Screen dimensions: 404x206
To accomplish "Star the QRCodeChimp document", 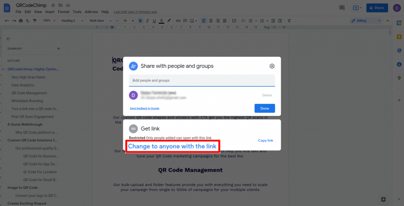I will [x=53, y=5].
